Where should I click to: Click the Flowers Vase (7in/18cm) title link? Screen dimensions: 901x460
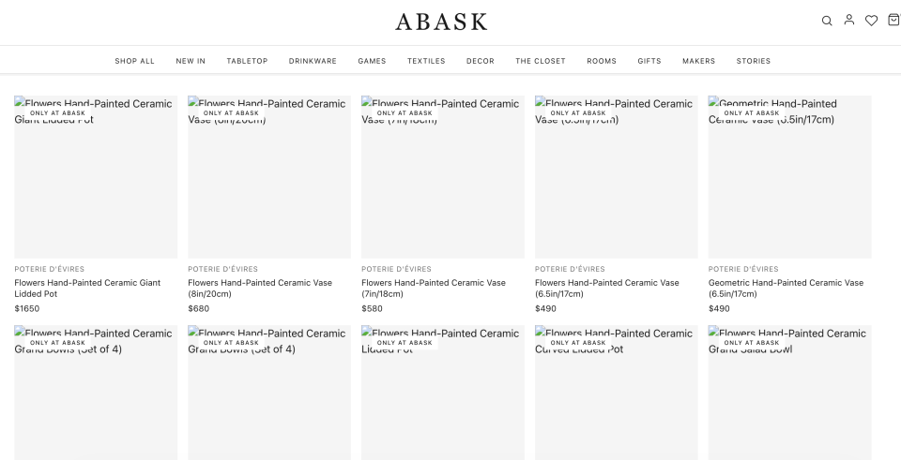tap(433, 288)
